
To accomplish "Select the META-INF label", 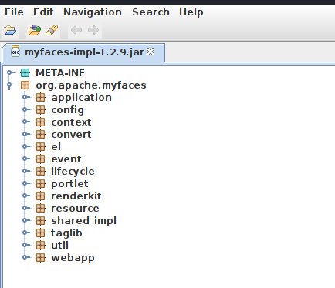I will pyautogui.click(x=60, y=73).
